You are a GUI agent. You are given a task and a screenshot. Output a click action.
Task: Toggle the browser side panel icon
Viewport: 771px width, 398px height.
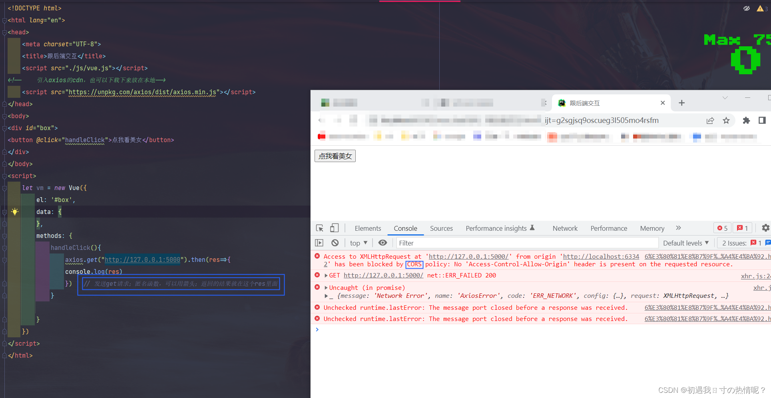[762, 120]
